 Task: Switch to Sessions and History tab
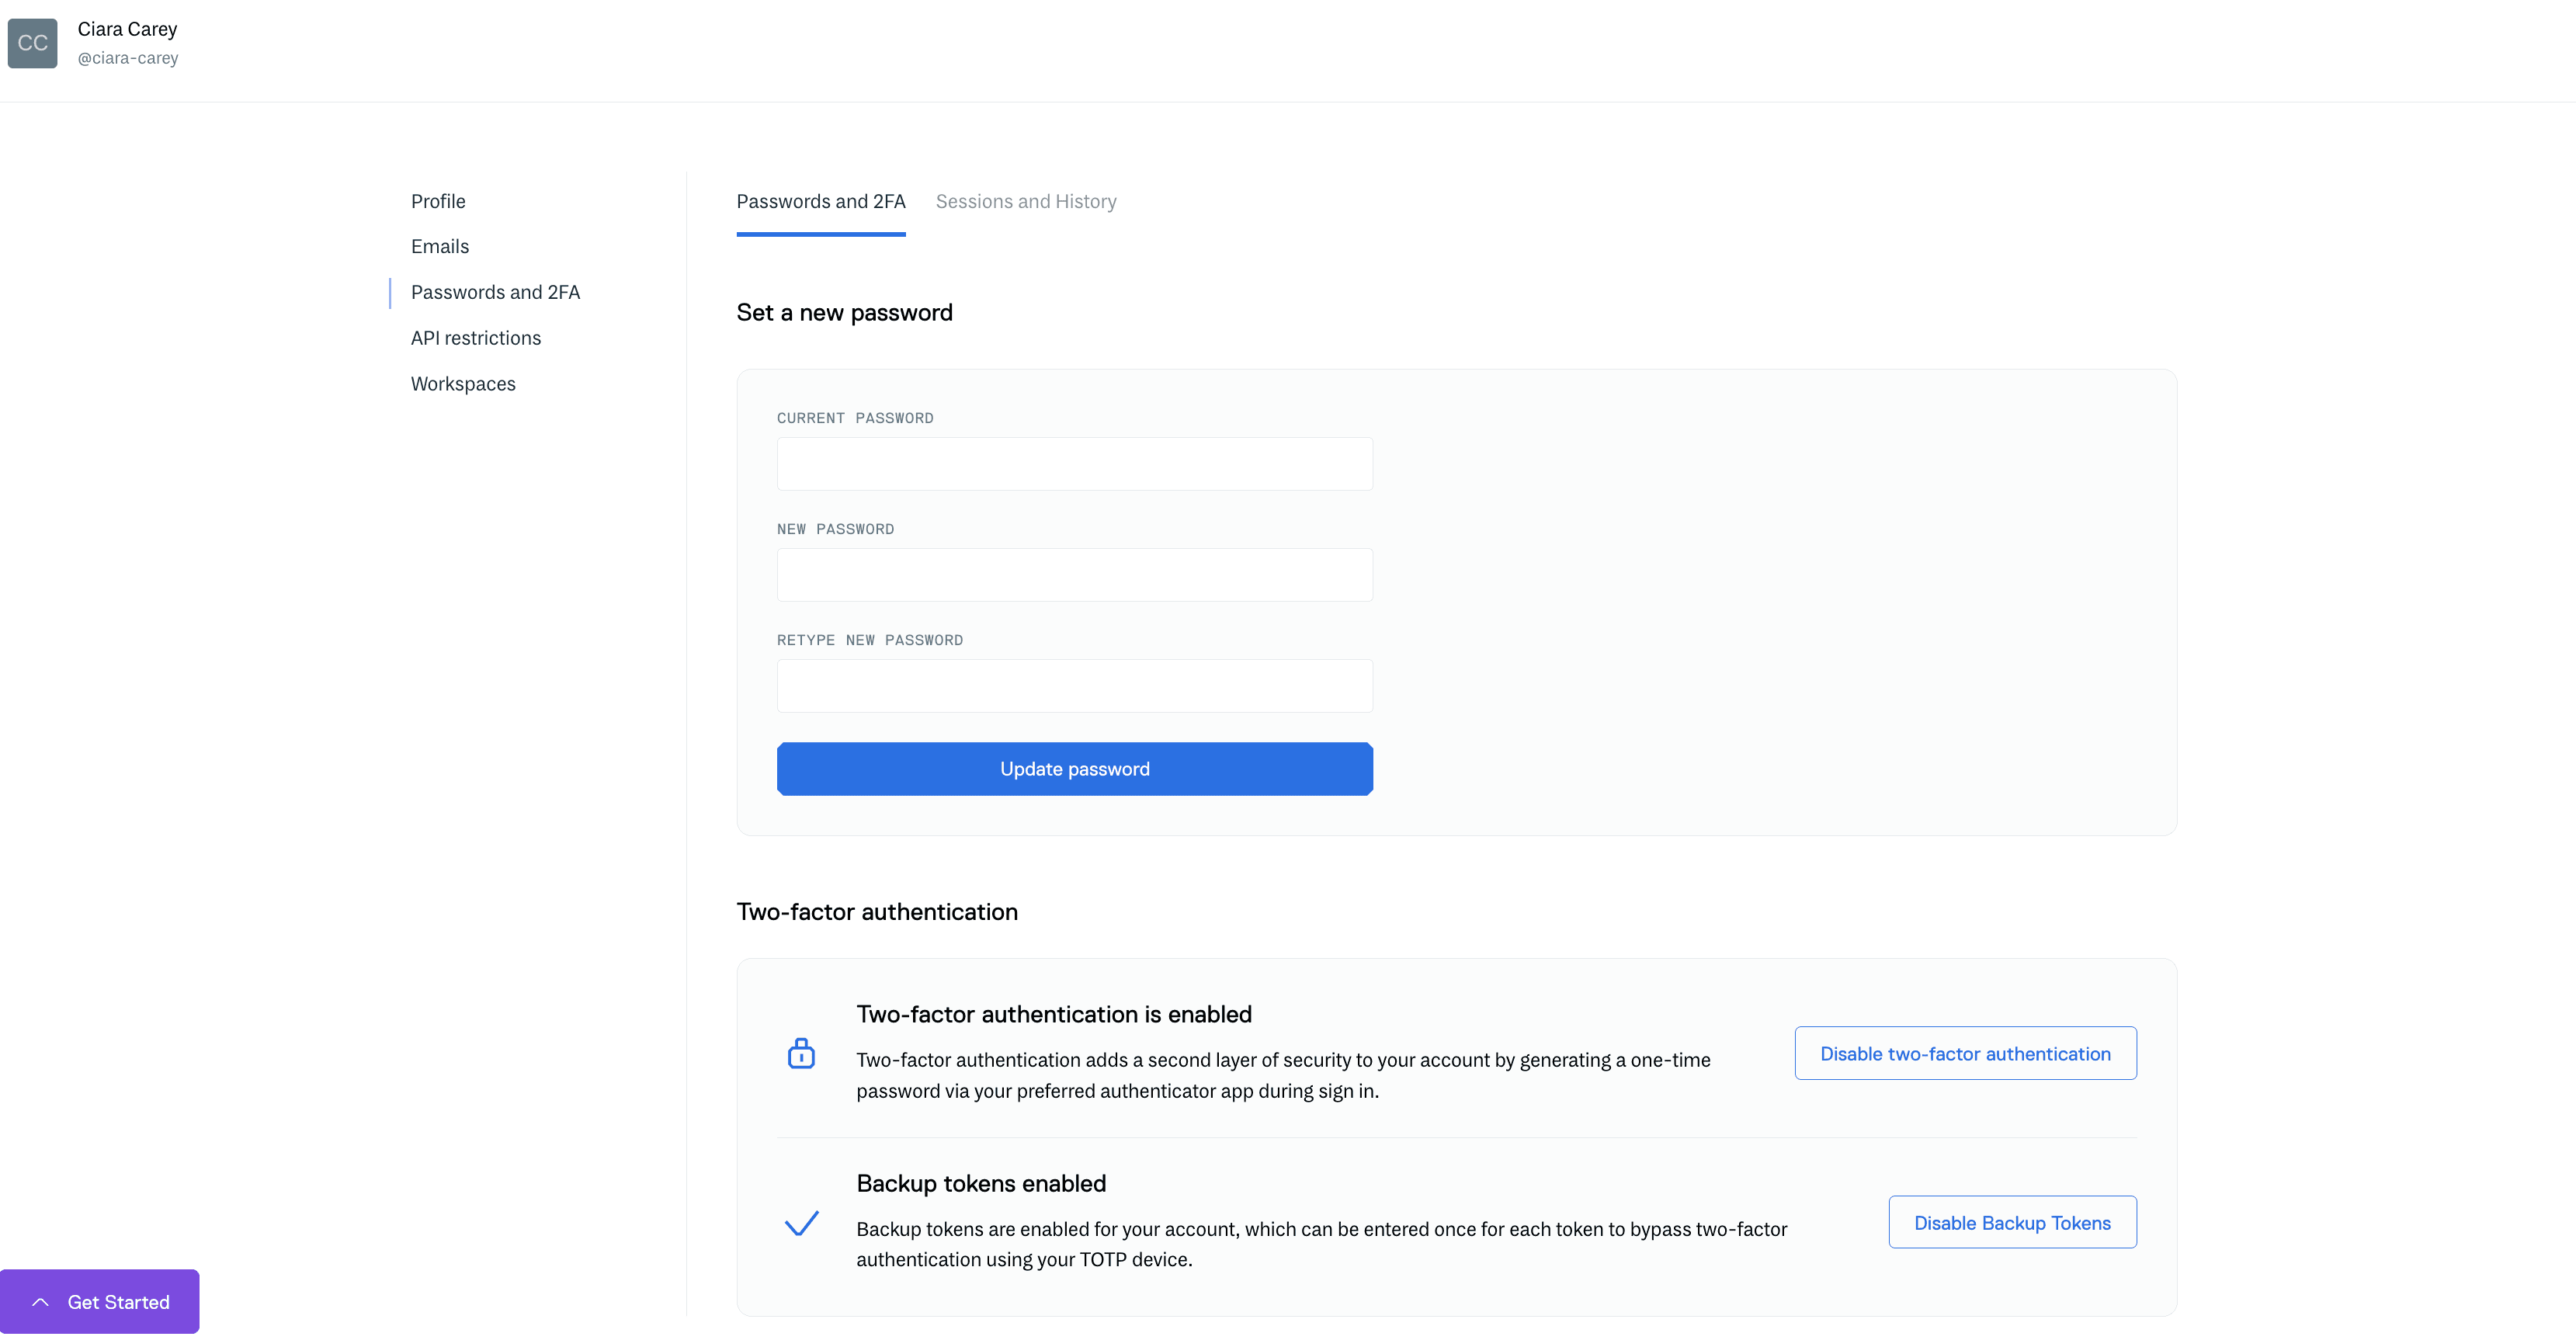[x=1026, y=201]
